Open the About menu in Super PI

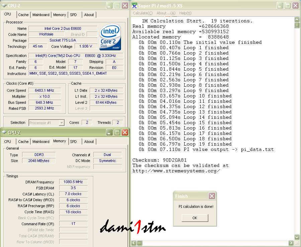pos(166,13)
